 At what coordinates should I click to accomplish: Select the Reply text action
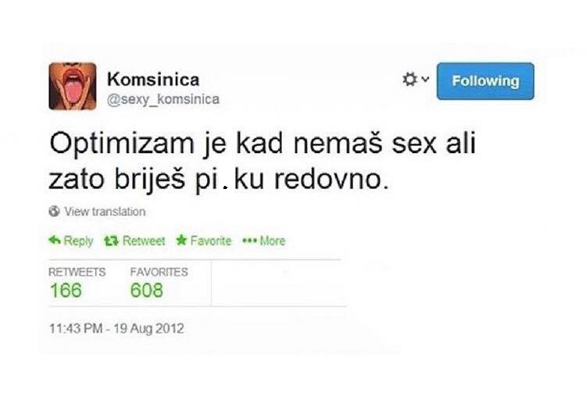pos(78,241)
